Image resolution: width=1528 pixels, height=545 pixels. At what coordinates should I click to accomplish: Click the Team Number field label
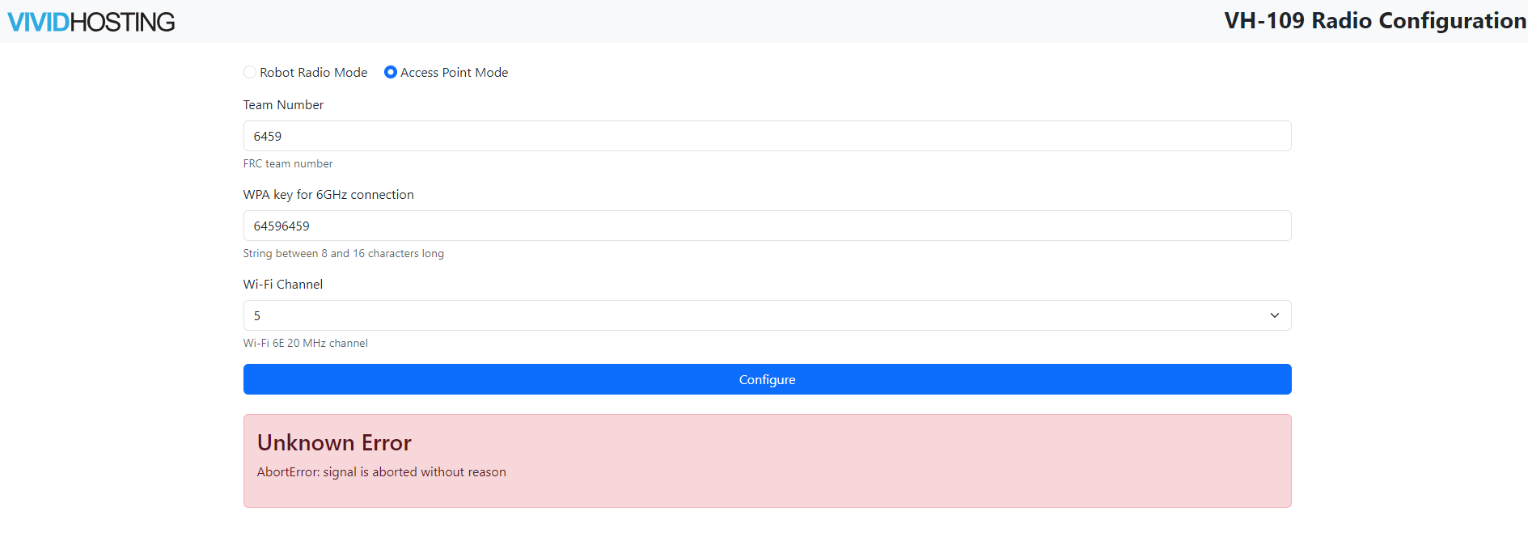(283, 105)
